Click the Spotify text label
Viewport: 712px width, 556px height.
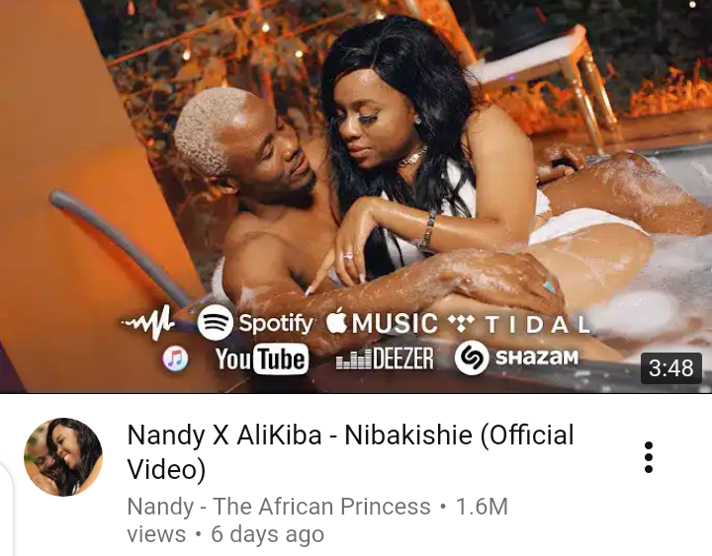click(x=276, y=323)
